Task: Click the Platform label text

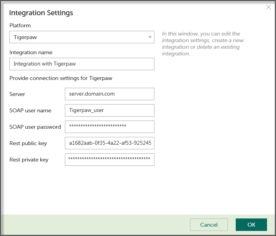Action: click(x=20, y=25)
